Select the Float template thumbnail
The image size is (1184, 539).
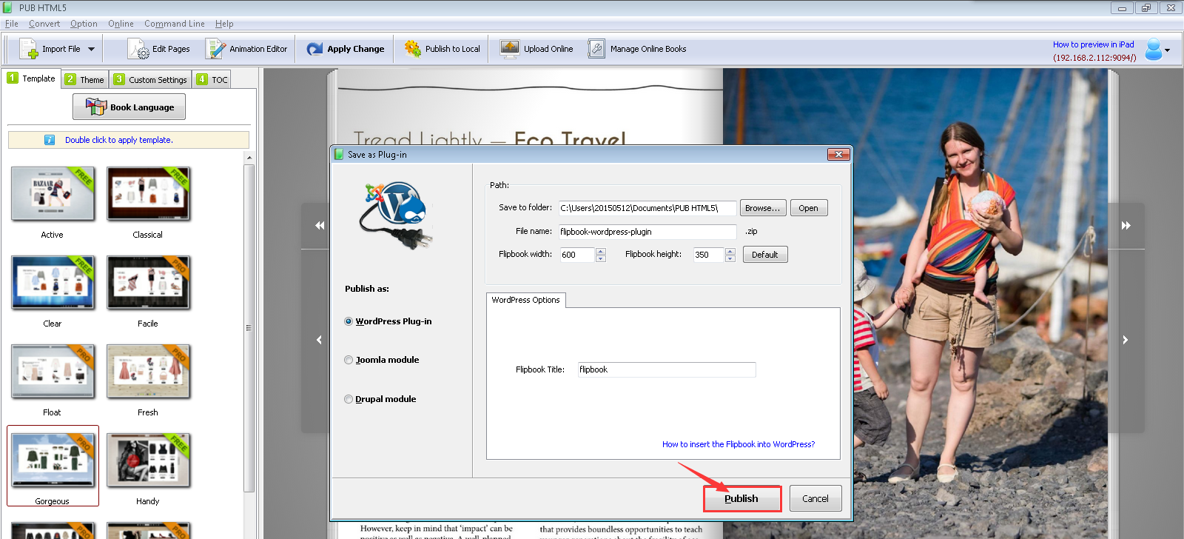coord(53,372)
